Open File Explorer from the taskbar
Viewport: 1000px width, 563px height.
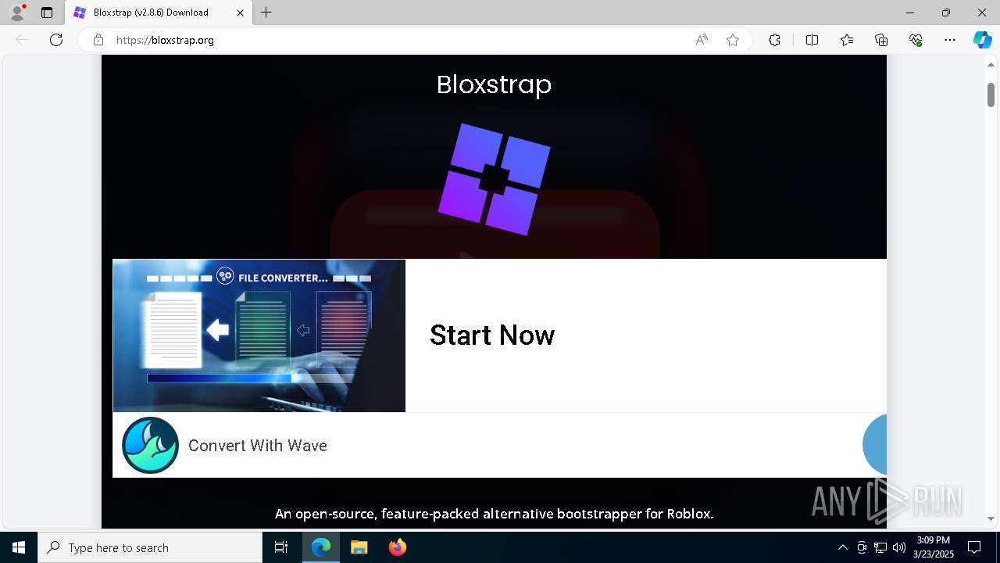(359, 547)
